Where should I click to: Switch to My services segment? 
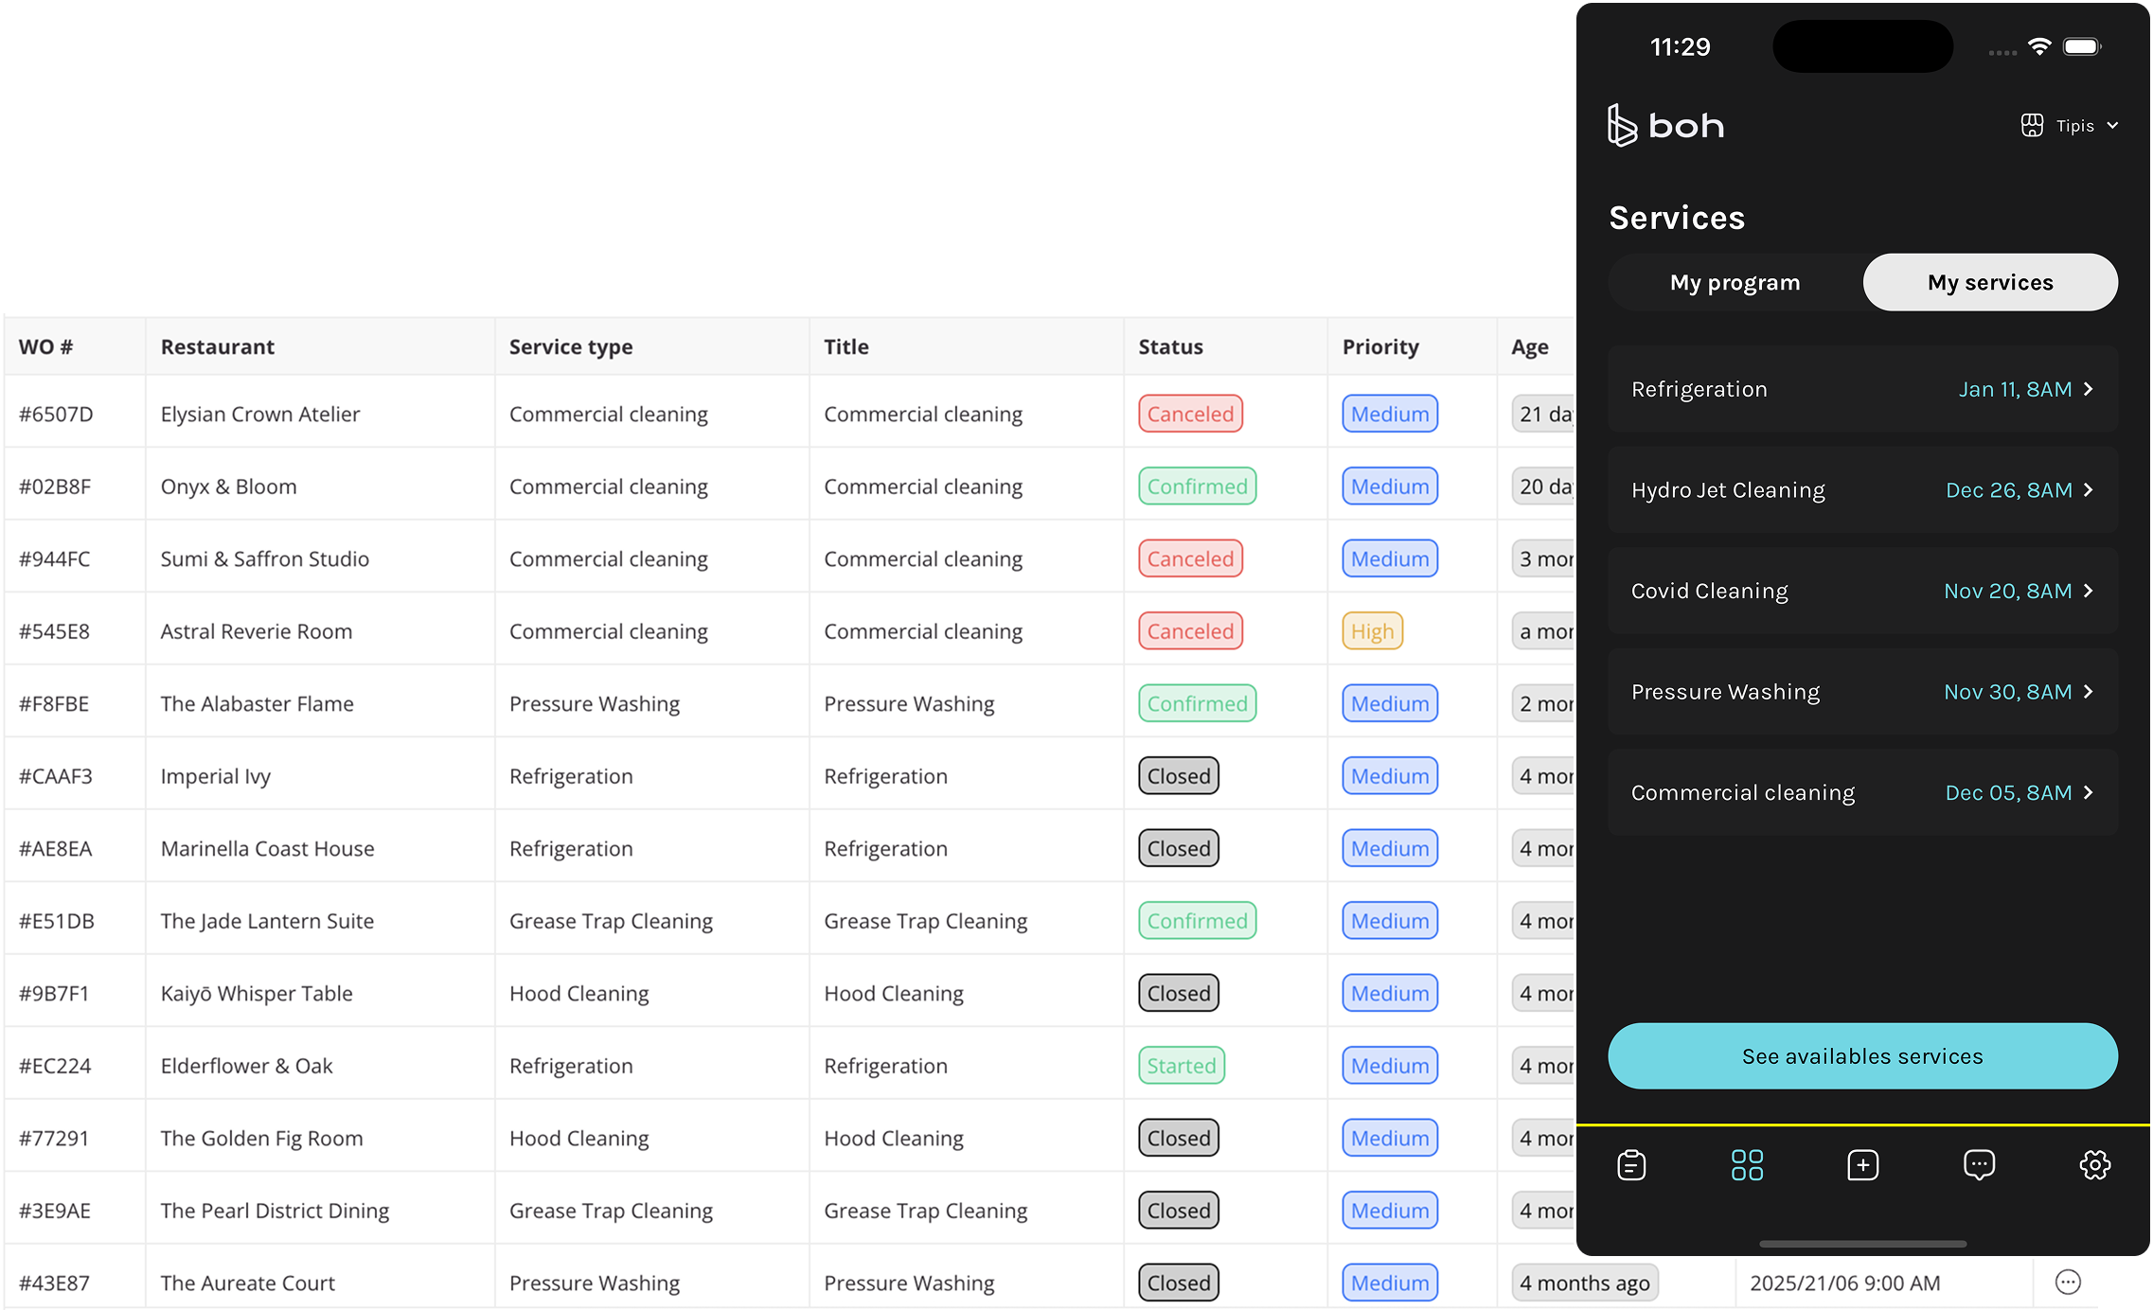click(1990, 282)
